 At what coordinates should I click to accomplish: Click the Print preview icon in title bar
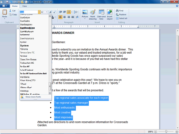pyautogui.click(x=26, y=2)
